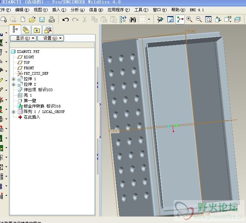Screen dimensions: 246x223
Task: Create a new file with blank page icon
Action: click(23, 19)
